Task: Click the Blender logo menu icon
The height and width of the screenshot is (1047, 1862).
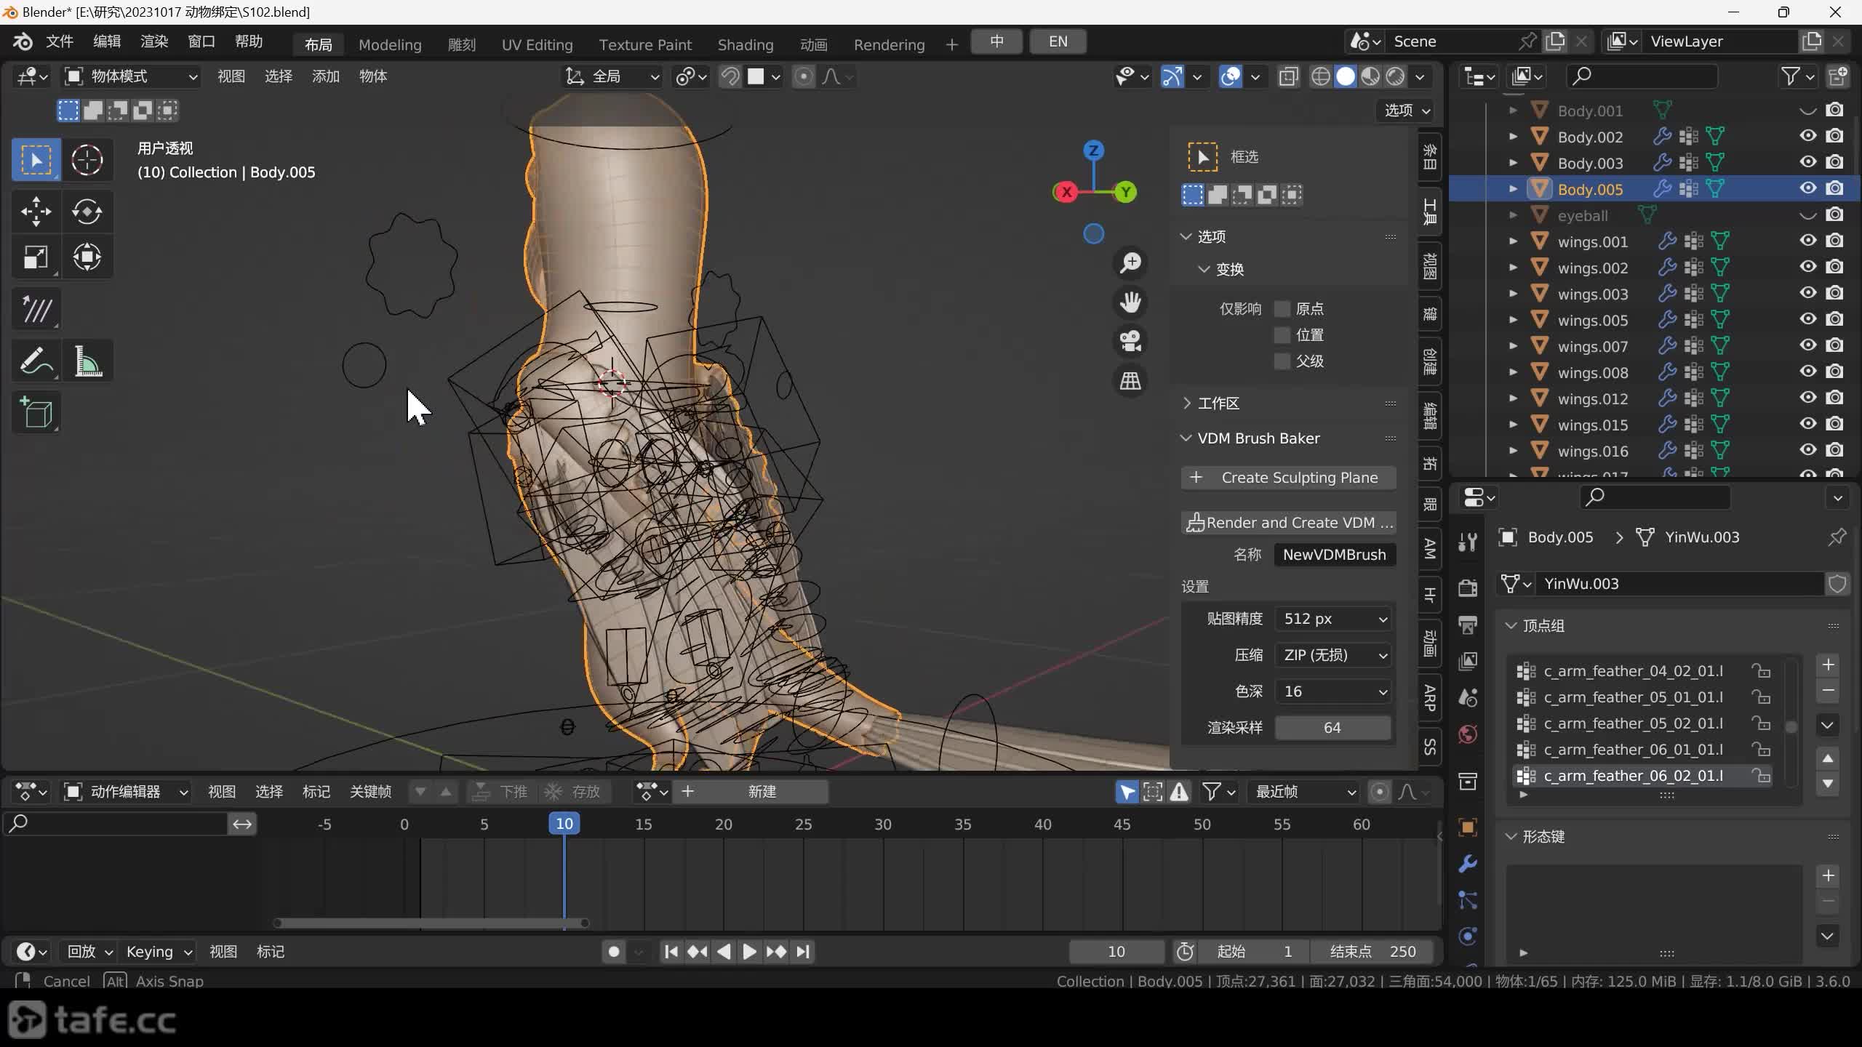Action: (23, 41)
